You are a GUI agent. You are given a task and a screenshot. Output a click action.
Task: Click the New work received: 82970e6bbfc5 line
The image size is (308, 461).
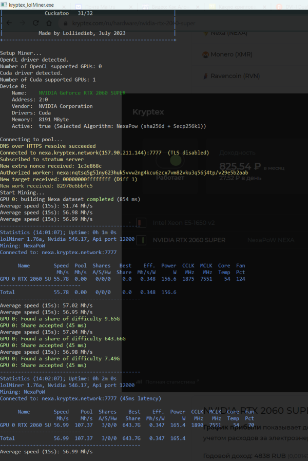click(46, 186)
